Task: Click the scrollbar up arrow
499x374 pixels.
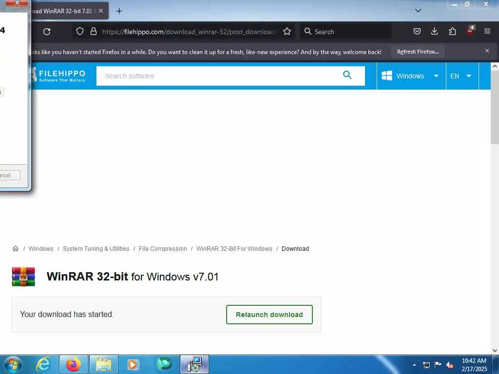Action: [x=495, y=66]
